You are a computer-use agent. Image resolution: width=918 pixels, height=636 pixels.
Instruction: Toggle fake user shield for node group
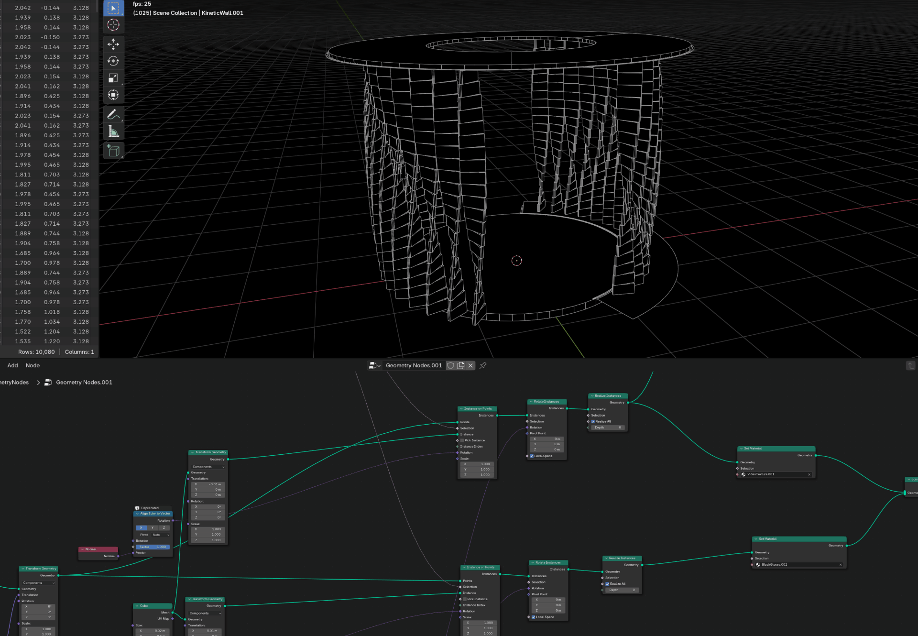click(x=450, y=366)
